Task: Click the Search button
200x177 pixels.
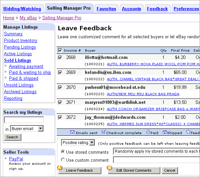Action: (13, 137)
